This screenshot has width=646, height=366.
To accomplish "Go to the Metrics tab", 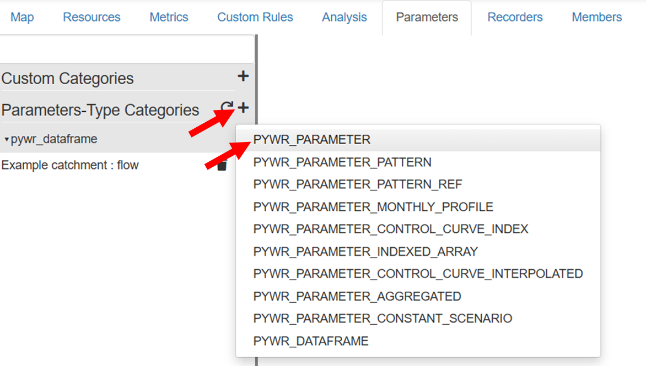I will (x=169, y=17).
